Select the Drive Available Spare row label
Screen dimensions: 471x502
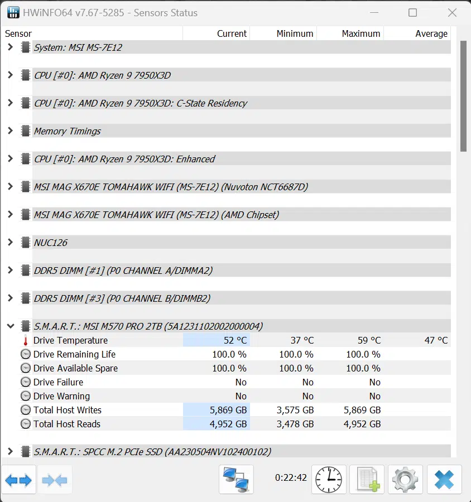click(75, 368)
